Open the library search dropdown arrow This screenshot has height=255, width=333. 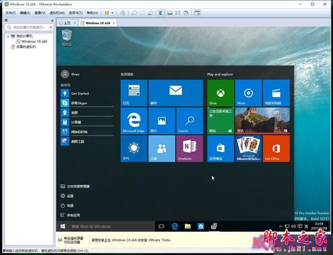pyautogui.click(x=51, y=27)
